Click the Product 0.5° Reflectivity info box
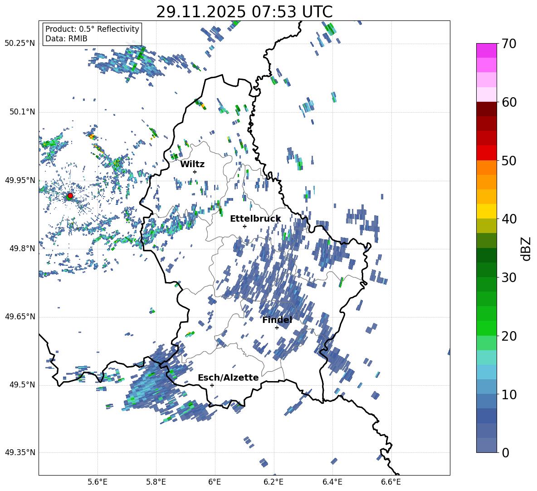 tap(92, 34)
